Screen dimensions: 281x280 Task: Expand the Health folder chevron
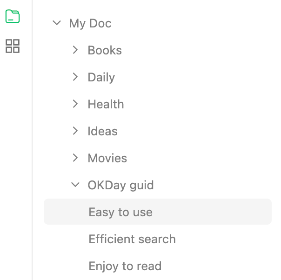click(x=75, y=104)
